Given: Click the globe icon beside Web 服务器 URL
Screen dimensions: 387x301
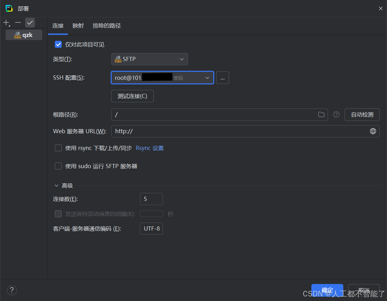Looking at the screenshot, I should (x=373, y=131).
